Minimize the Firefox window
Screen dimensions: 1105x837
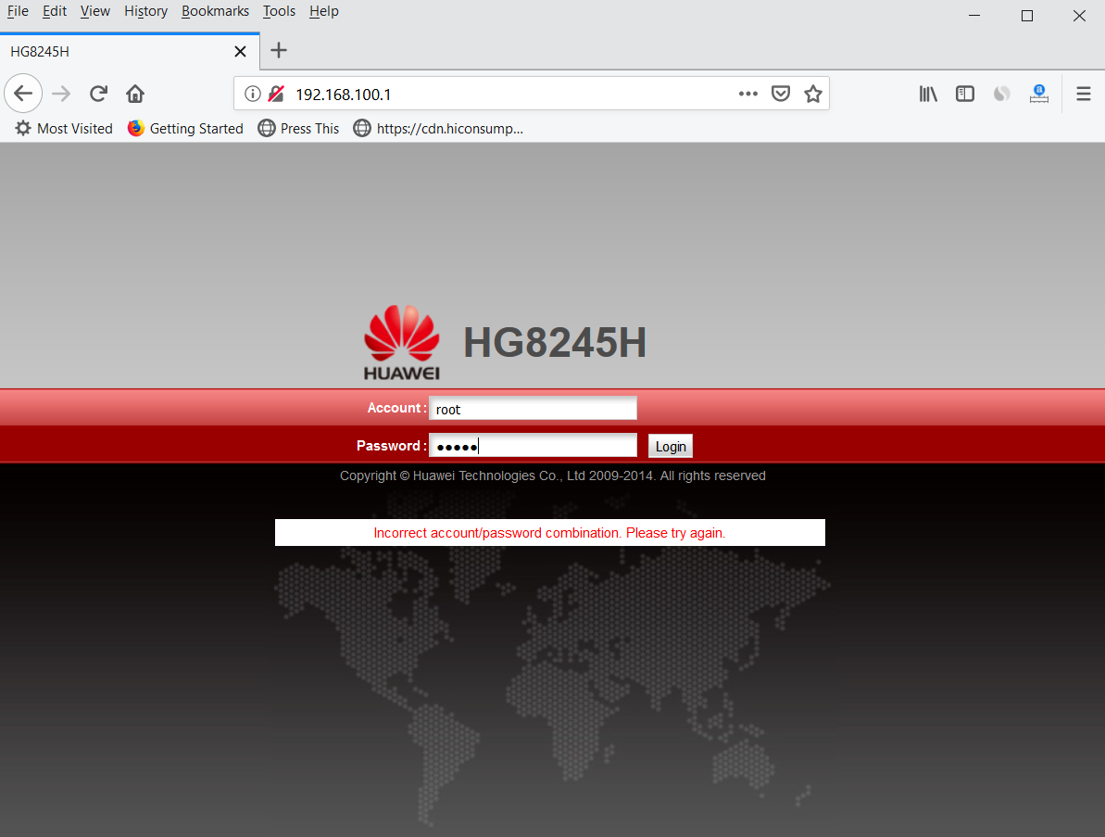click(x=974, y=16)
